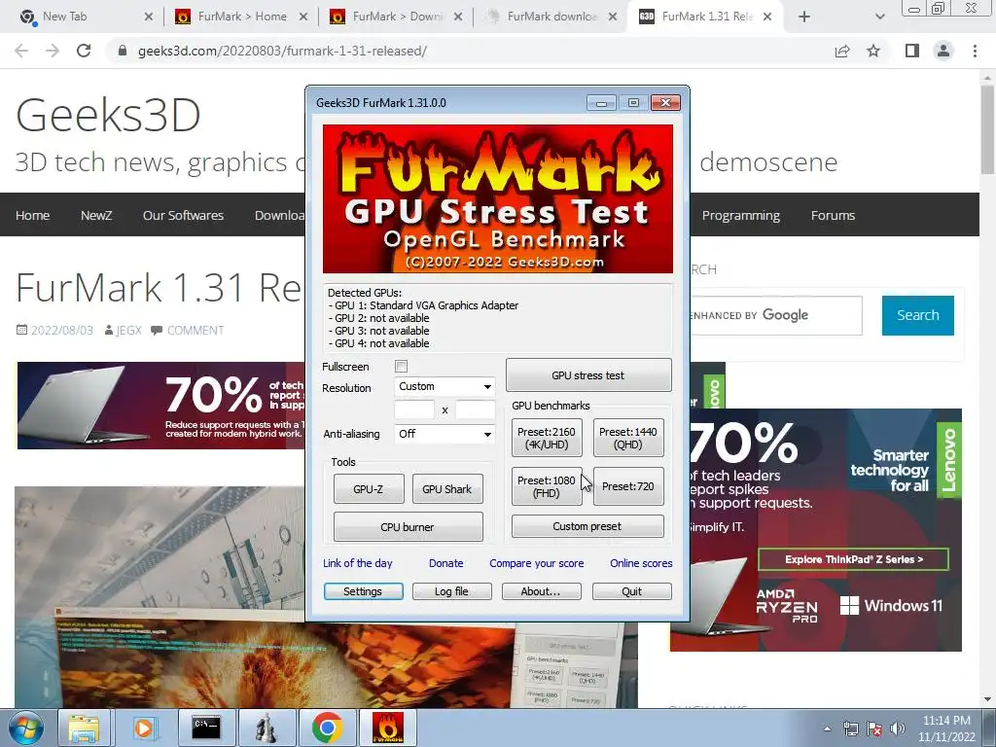
Task: Open the command prompt taskbar icon
Action: pos(206,728)
